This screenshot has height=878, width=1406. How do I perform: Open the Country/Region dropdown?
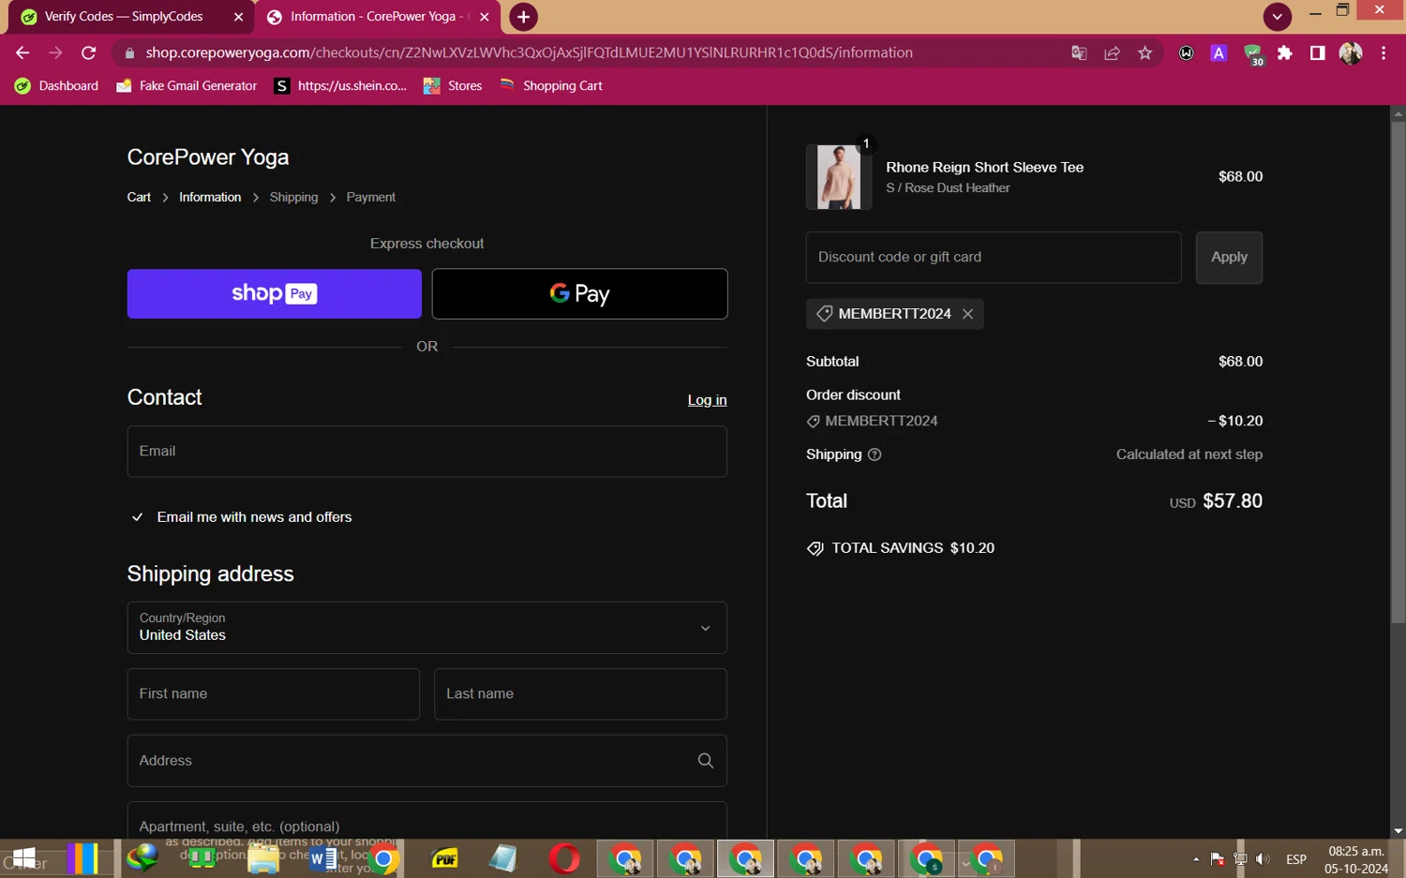pos(426,628)
